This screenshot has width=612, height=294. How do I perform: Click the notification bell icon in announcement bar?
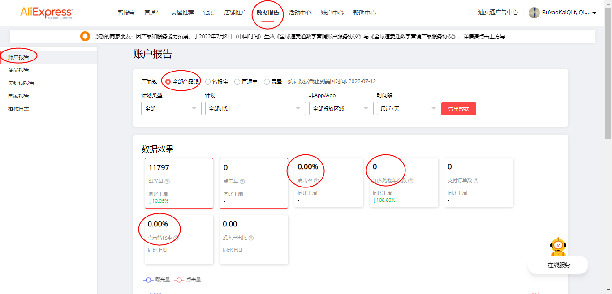[84, 36]
